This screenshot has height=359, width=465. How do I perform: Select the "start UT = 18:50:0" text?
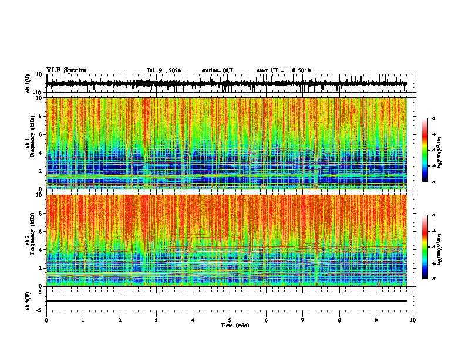tap(284, 70)
